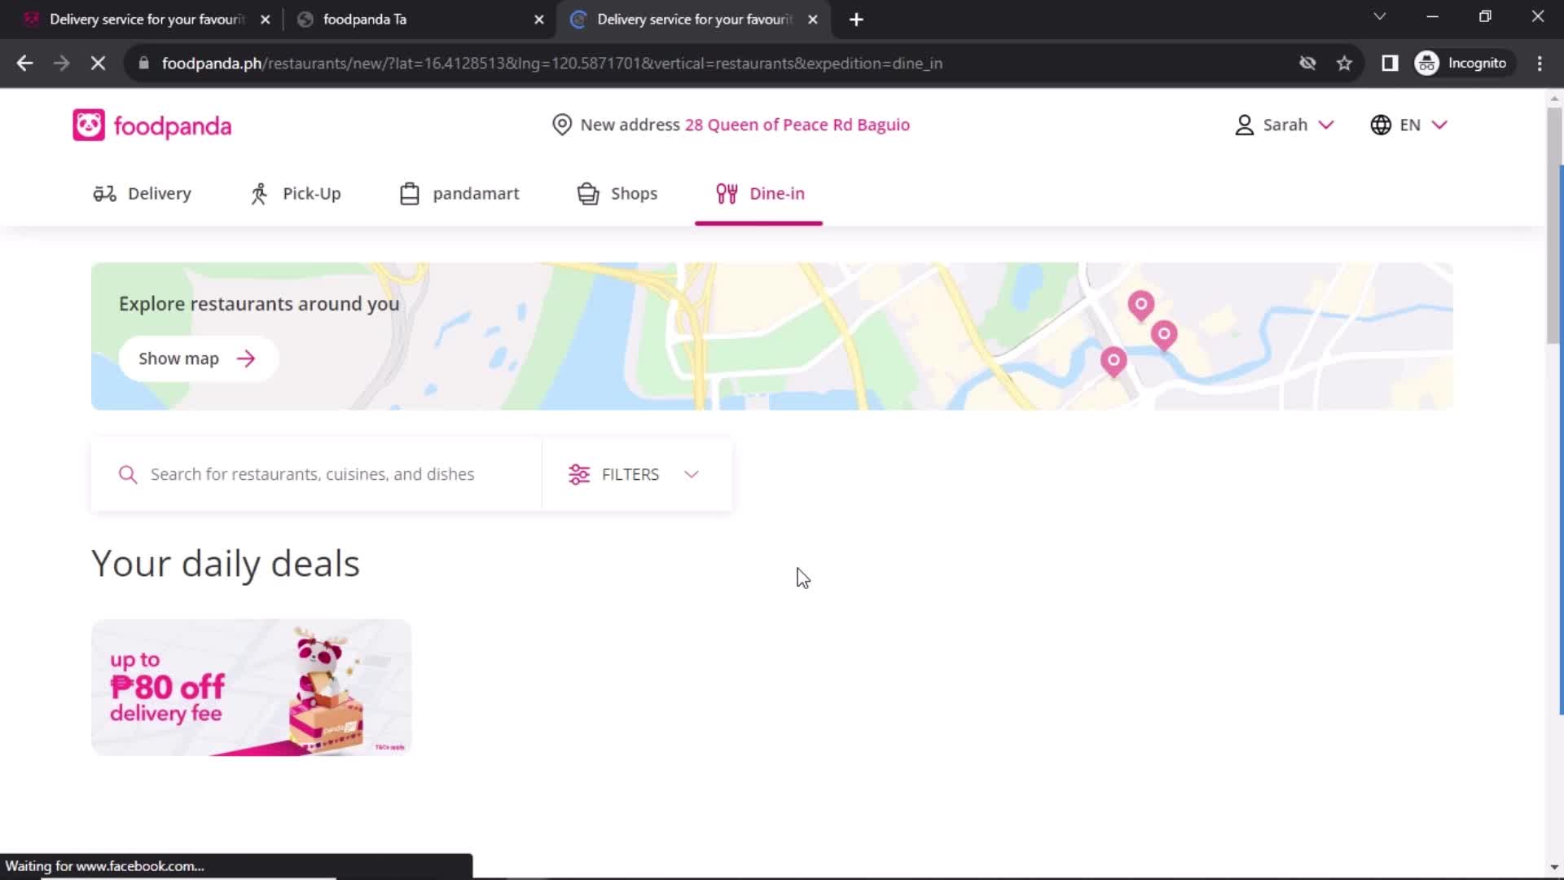Open the browser side panel icon

point(1390,64)
